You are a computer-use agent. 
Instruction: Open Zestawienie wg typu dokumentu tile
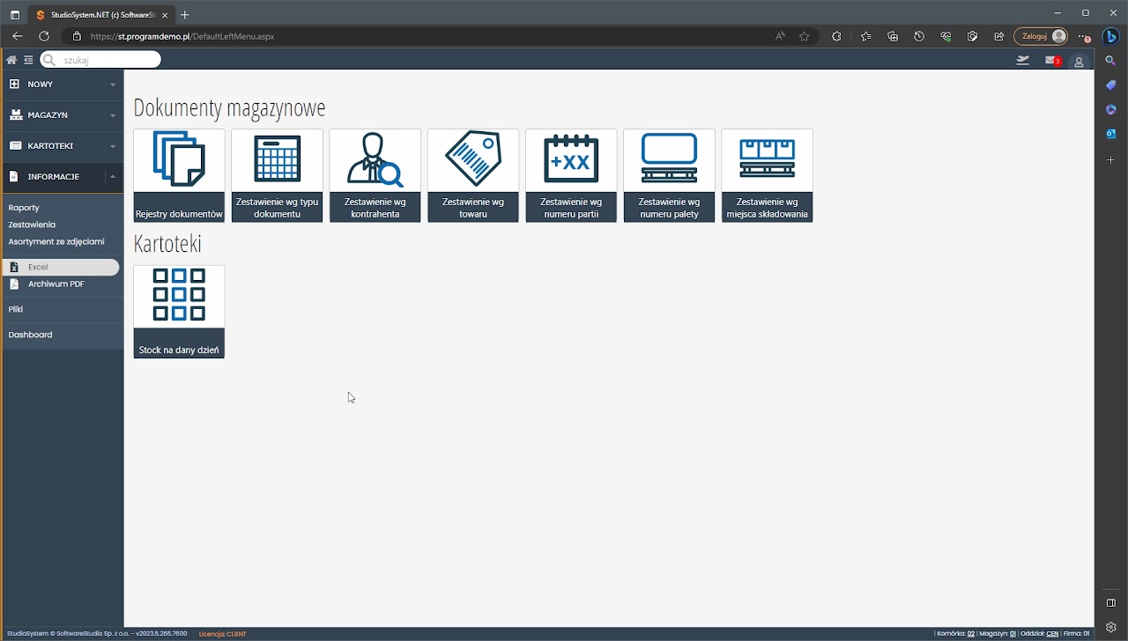[277, 175]
